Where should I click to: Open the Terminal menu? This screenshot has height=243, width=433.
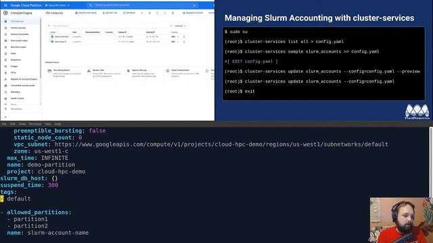35,124
